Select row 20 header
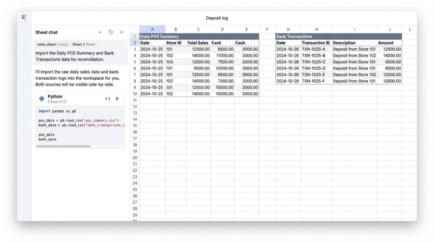Image resolution: width=434 pixels, height=242 pixels. point(135,158)
